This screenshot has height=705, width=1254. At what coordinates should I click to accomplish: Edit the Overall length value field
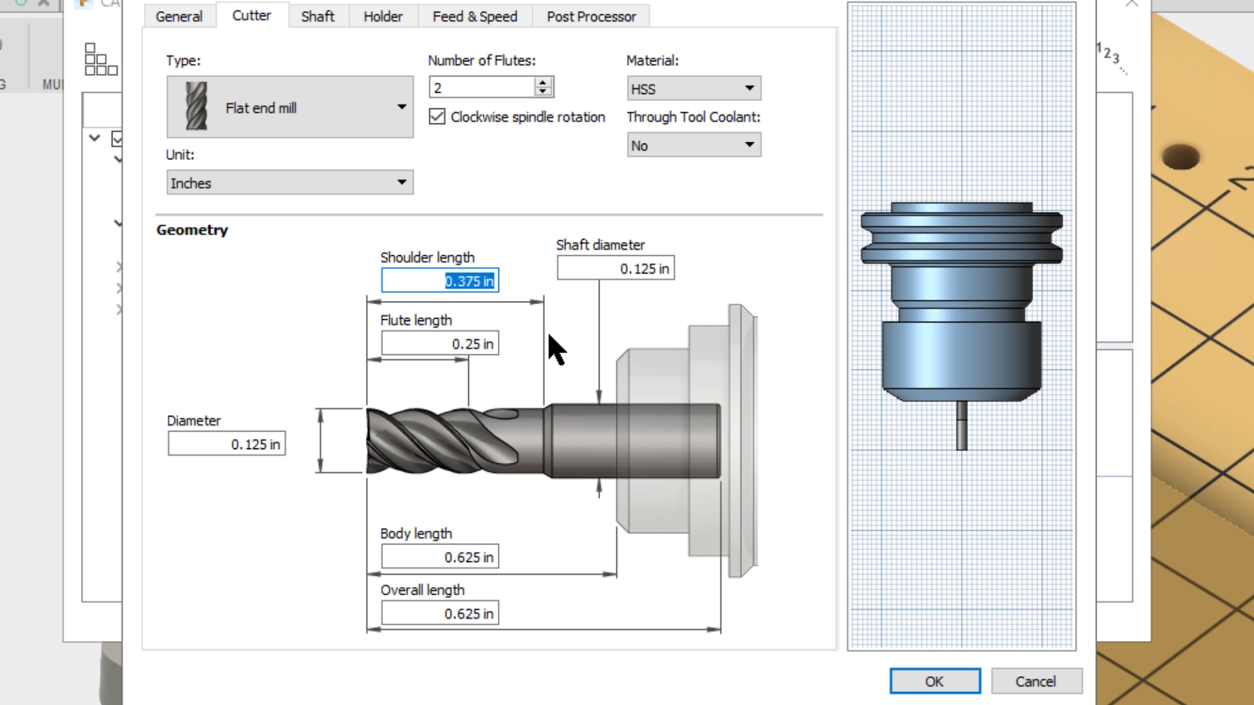(x=438, y=612)
